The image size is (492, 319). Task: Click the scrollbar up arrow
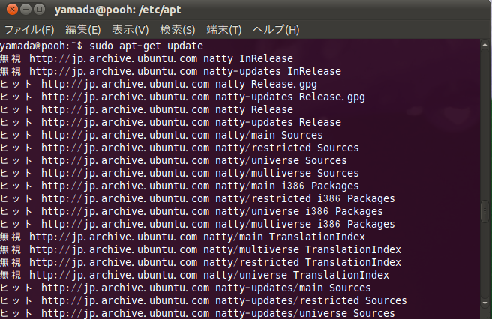coord(484,45)
